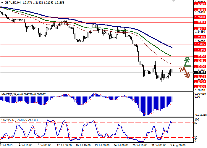The width and height of the screenshot is (207, 148).
Task: Click the current price 1.21555 black label
Action: click(x=200, y=72)
